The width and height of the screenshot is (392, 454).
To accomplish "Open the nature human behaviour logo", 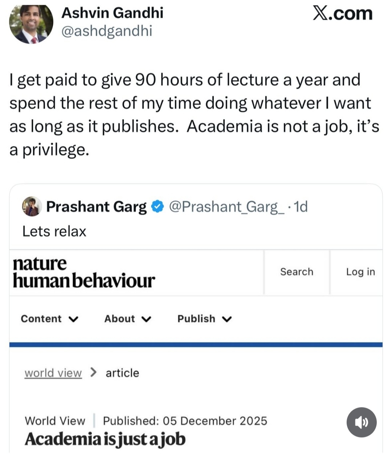I will tap(83, 272).
